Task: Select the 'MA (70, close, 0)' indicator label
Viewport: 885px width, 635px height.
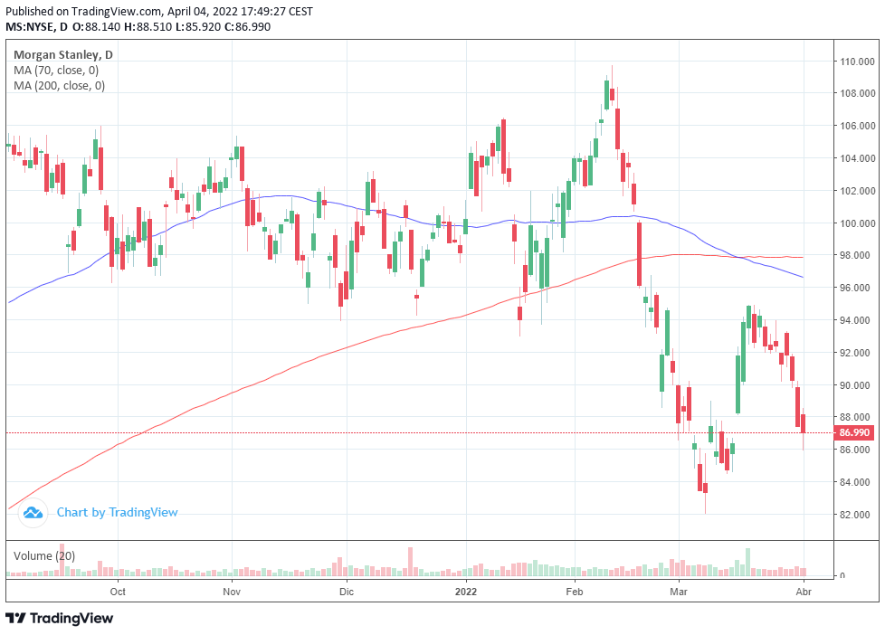Action: [56, 71]
